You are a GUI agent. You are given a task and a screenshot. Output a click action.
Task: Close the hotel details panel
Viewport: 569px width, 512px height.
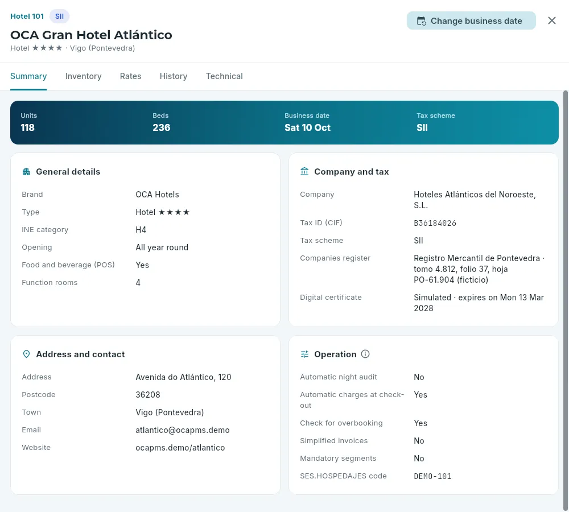pos(551,20)
